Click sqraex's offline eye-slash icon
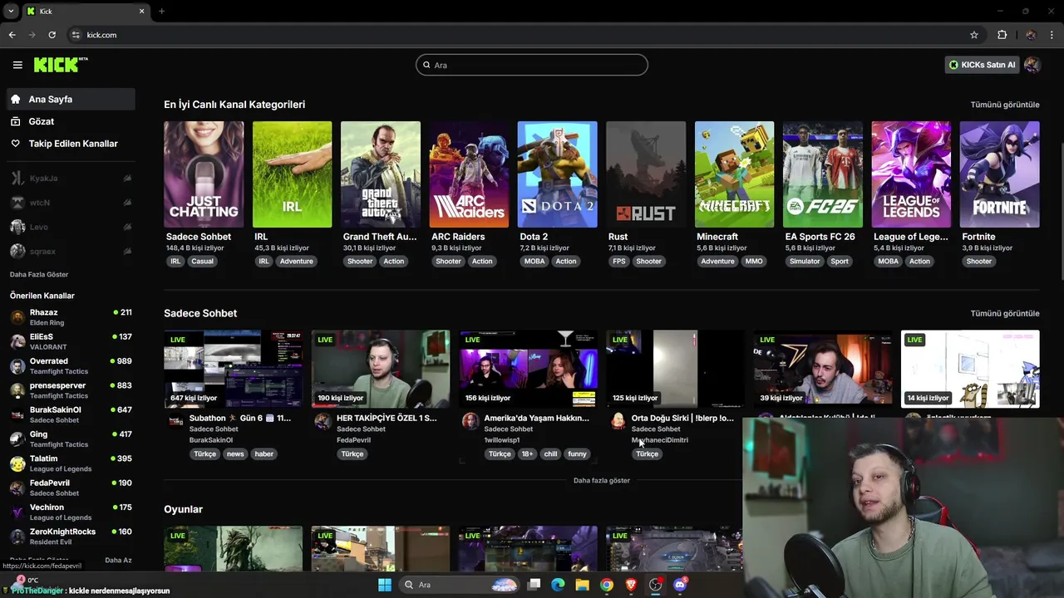 [x=127, y=251]
